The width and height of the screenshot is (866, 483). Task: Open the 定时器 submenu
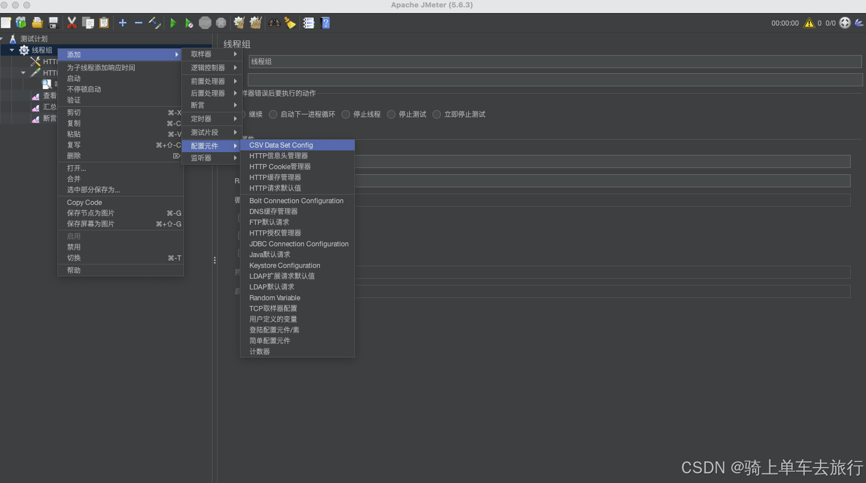(x=211, y=119)
